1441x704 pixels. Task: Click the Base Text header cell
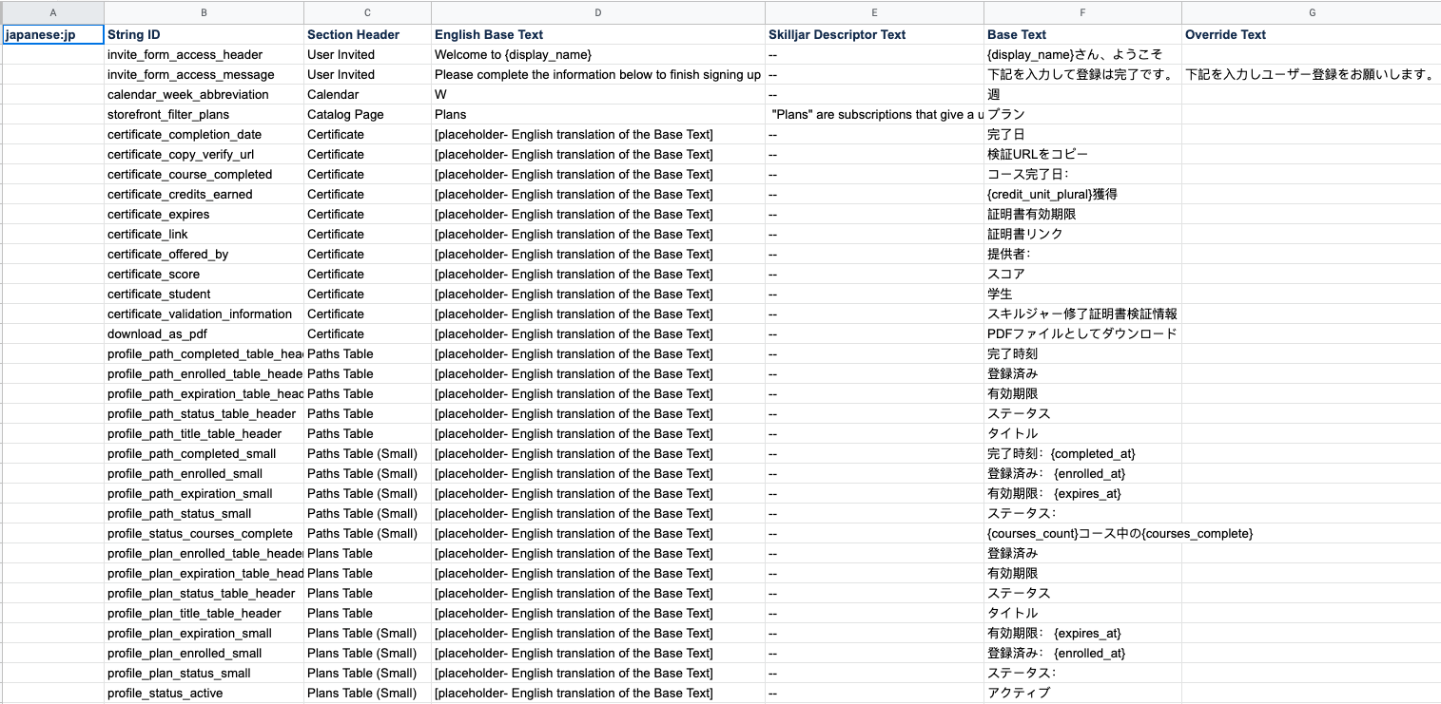1083,35
